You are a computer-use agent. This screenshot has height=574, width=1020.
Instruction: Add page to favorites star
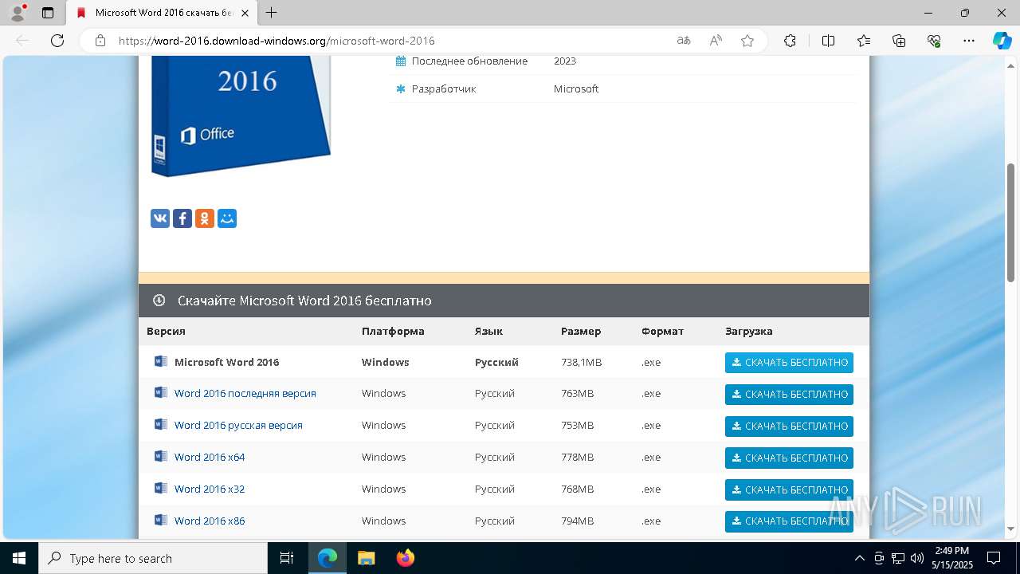coord(747,41)
